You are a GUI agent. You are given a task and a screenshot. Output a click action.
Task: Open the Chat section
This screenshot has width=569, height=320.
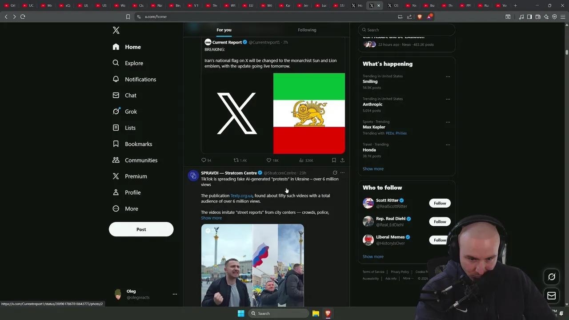(x=124, y=95)
